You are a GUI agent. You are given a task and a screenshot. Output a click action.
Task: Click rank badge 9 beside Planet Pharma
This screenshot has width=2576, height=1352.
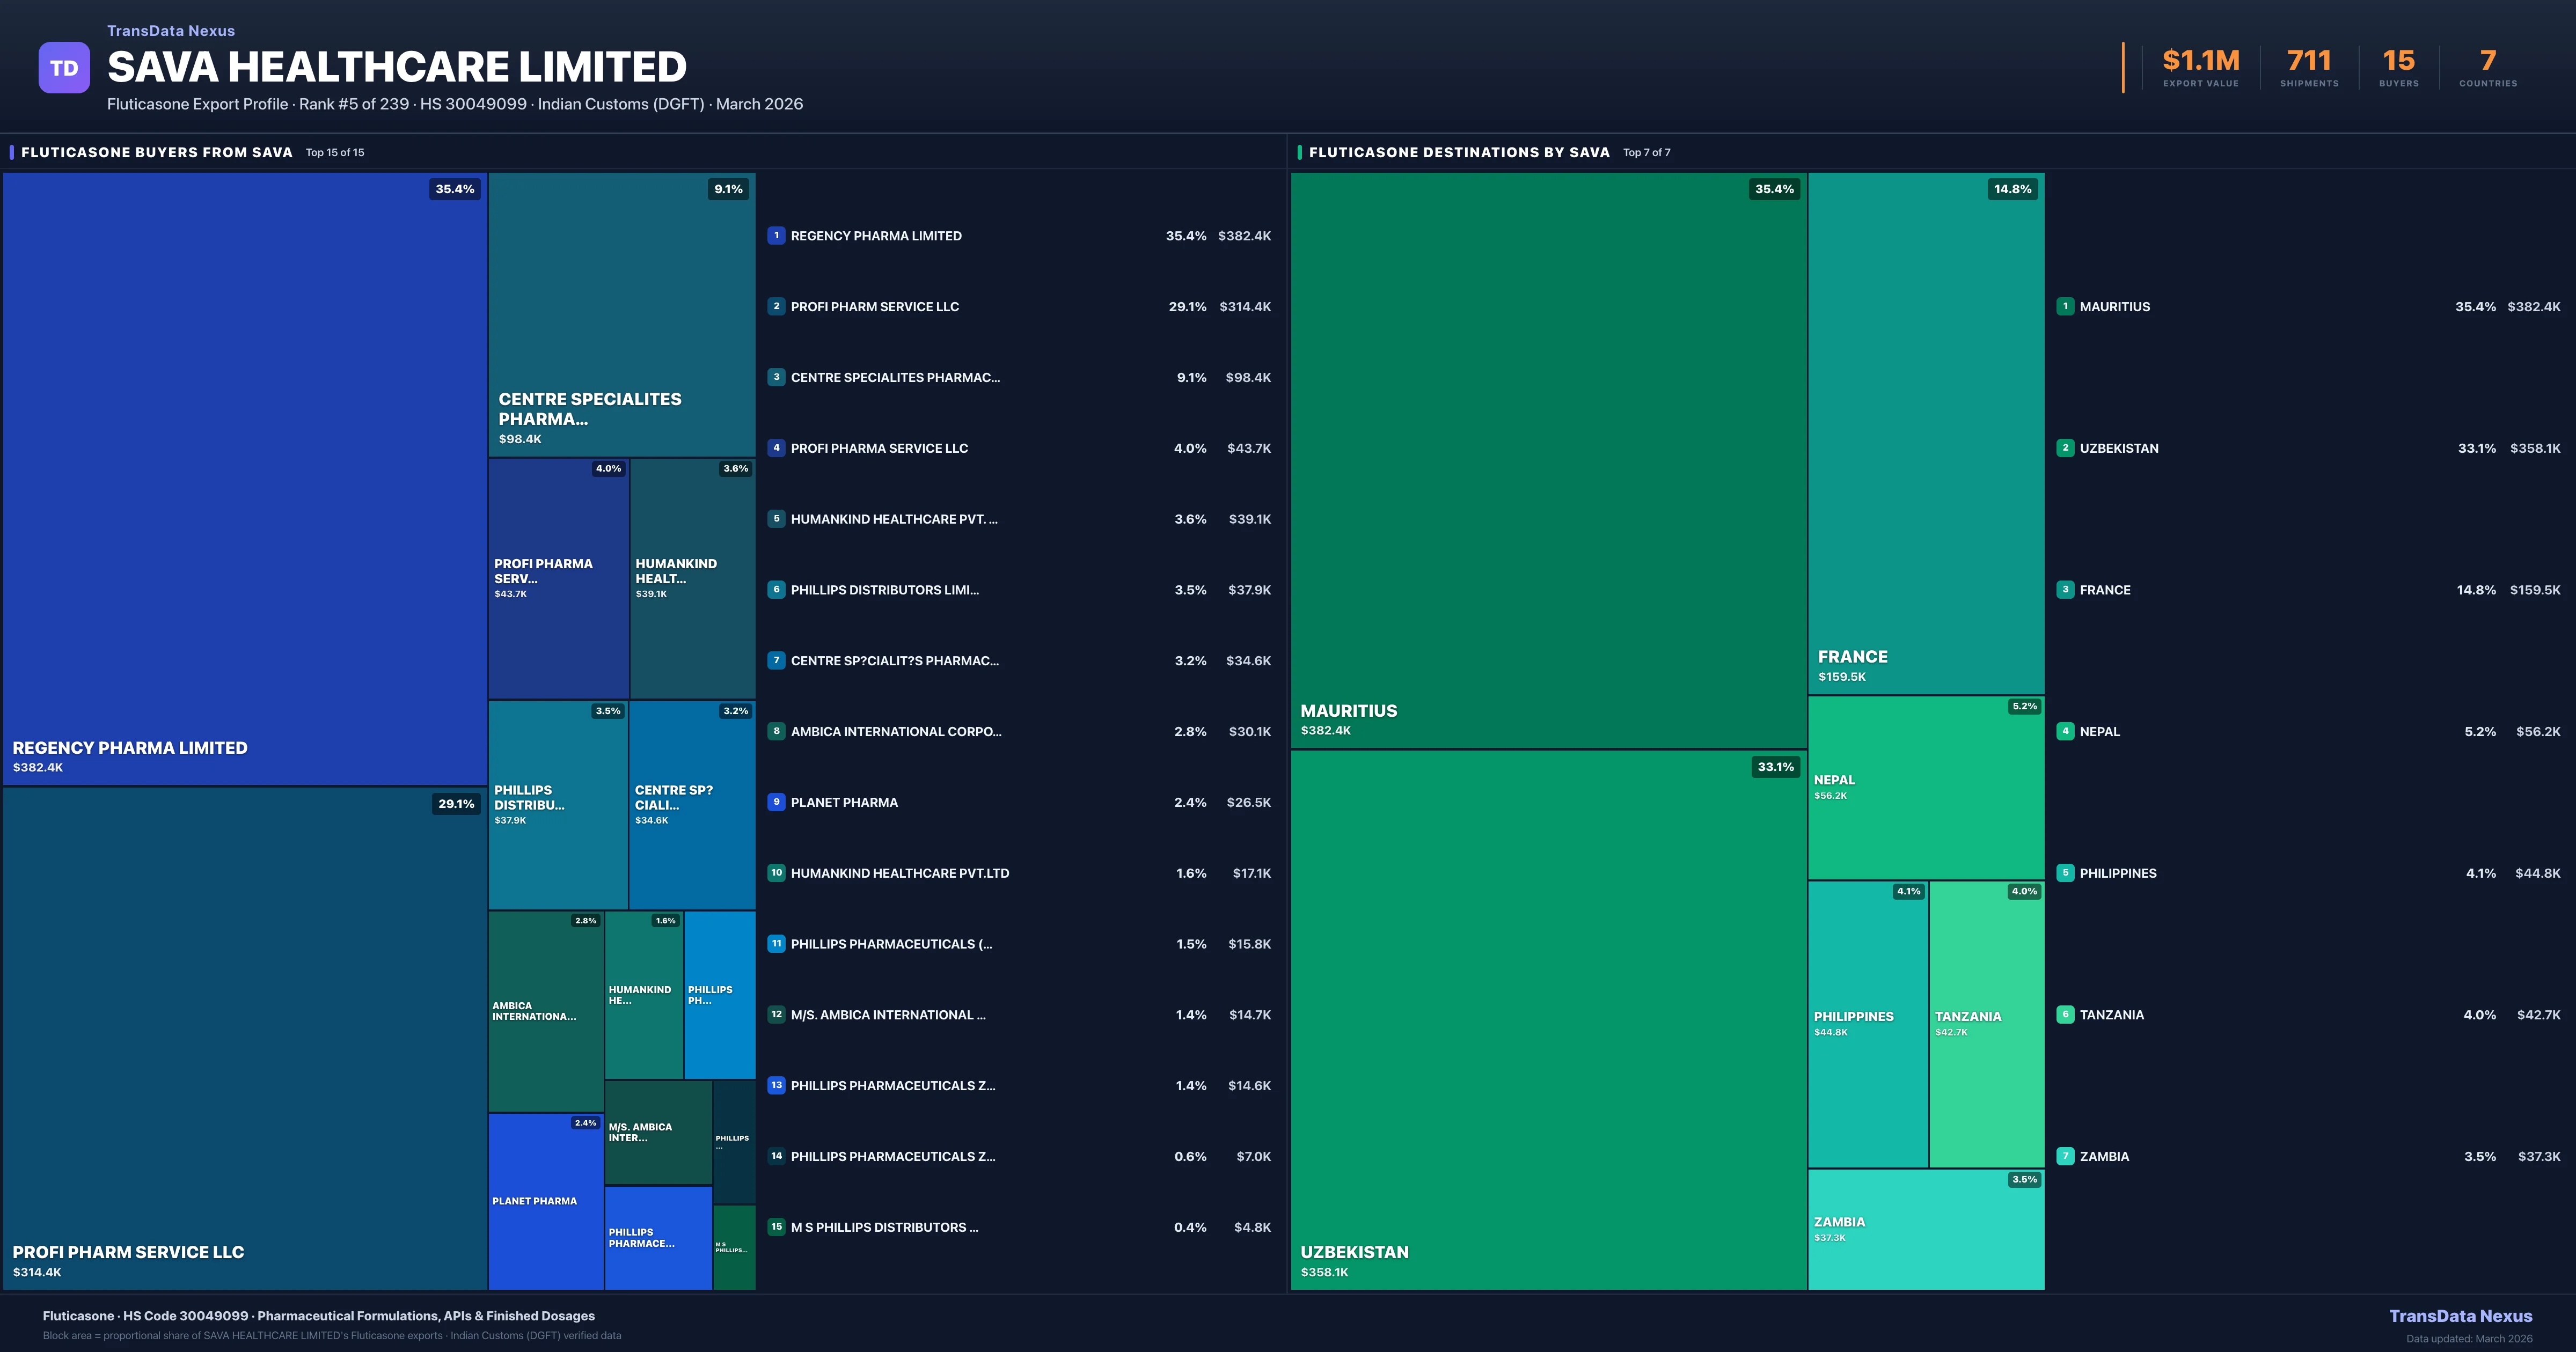click(x=776, y=802)
